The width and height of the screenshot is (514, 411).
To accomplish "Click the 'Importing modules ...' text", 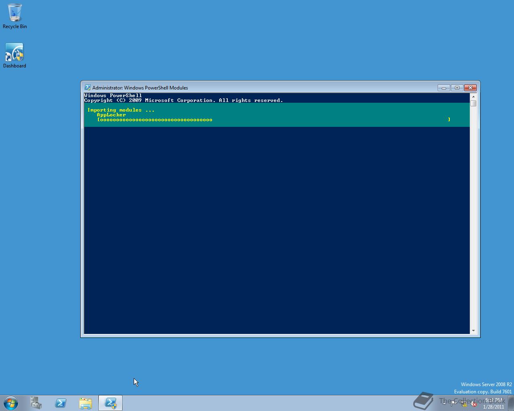I will click(x=121, y=110).
